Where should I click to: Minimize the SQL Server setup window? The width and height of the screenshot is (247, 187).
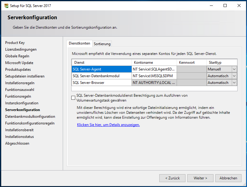tap(211, 6)
